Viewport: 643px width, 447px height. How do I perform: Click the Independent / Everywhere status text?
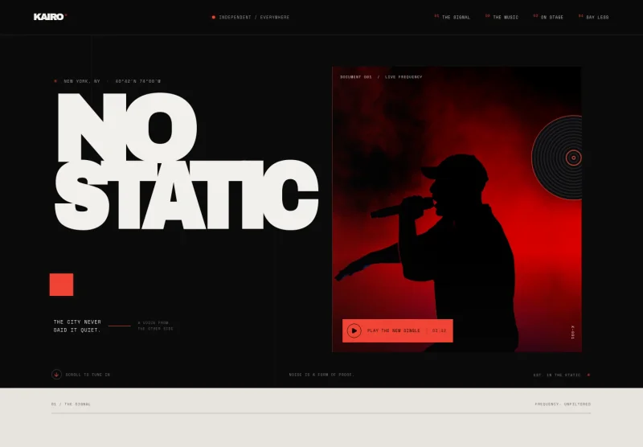[254, 17]
